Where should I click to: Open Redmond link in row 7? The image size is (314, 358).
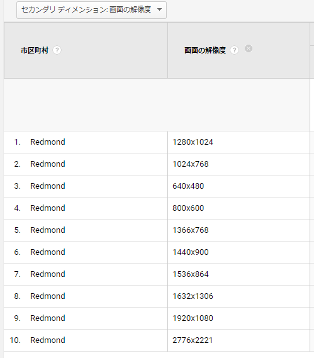point(48,274)
